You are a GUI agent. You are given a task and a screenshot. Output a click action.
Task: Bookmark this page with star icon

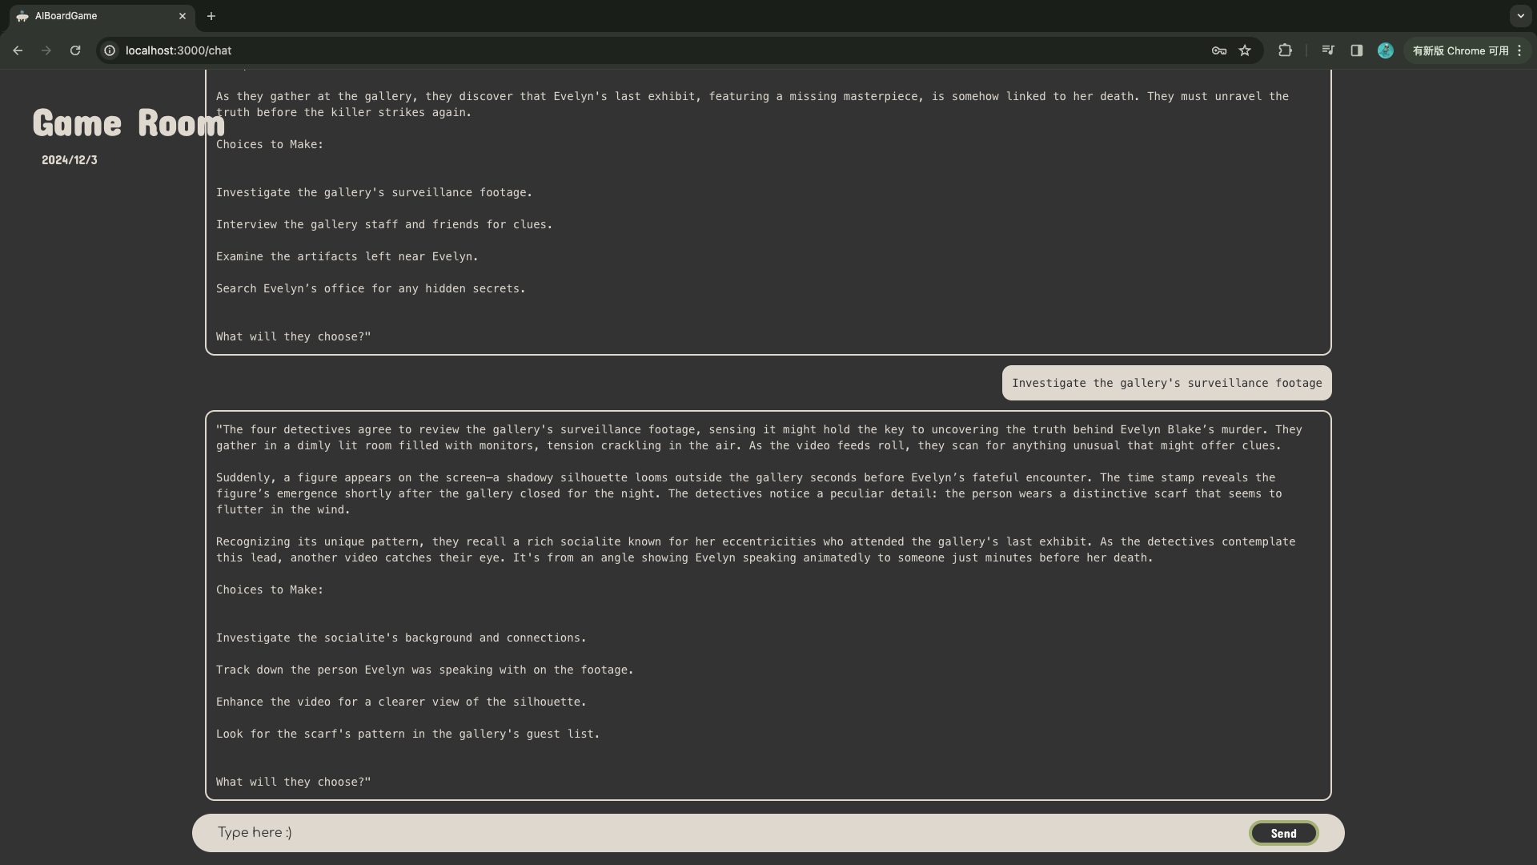point(1245,50)
